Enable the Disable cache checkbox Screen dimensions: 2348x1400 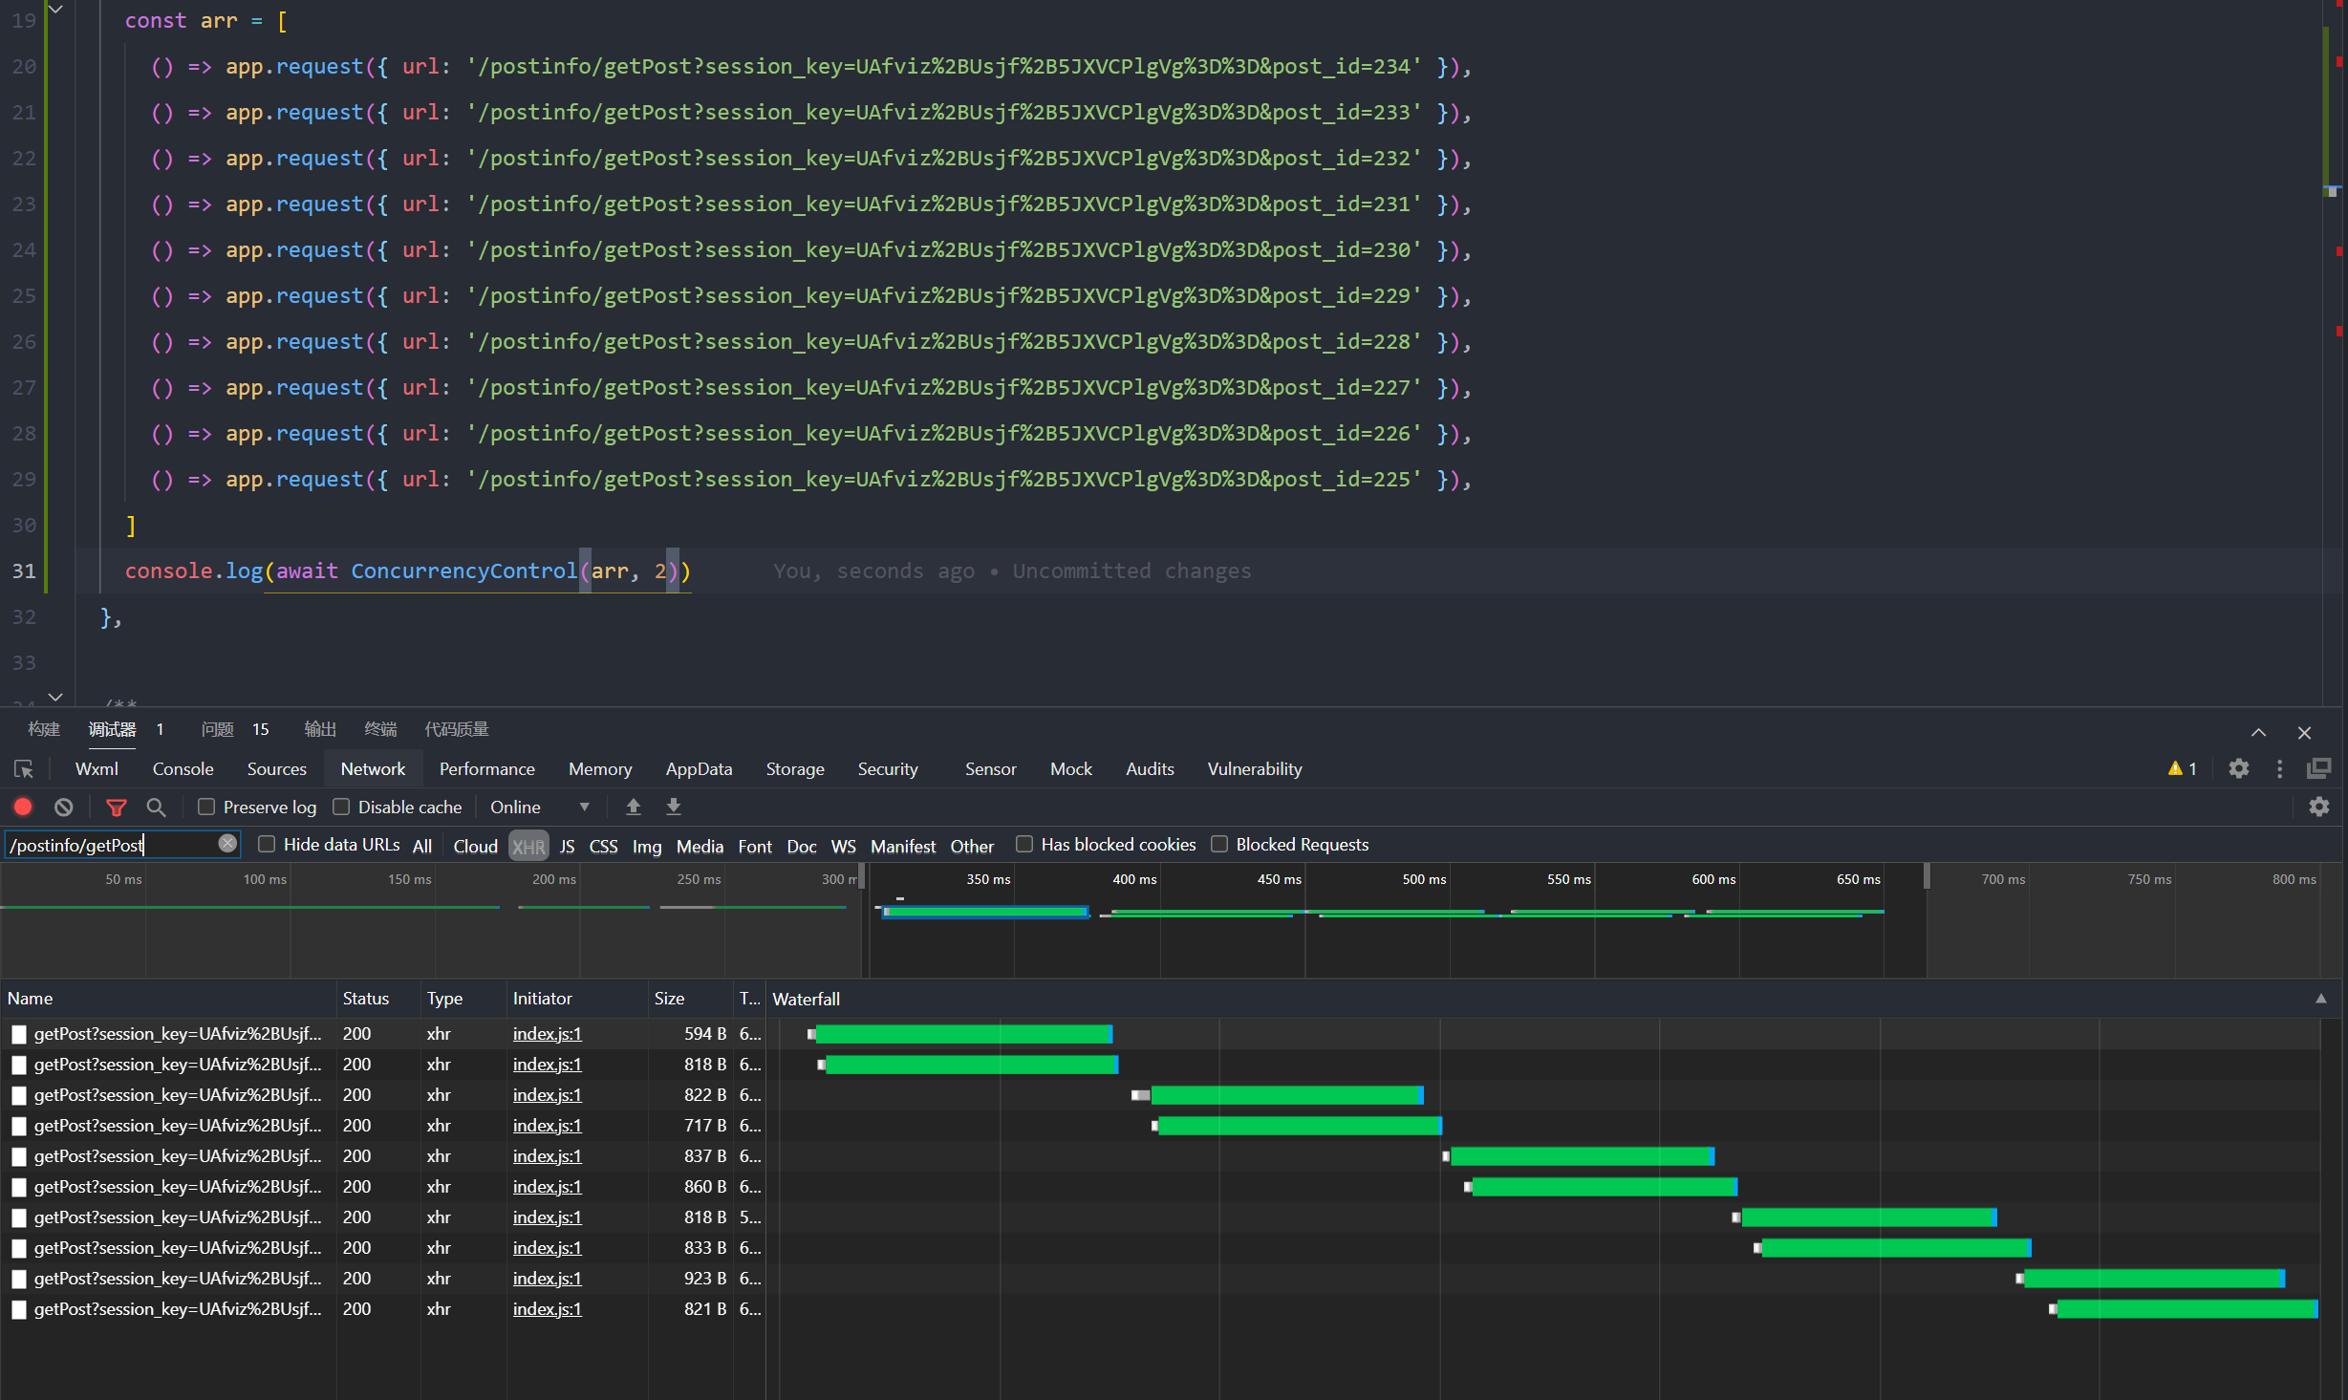point(341,808)
